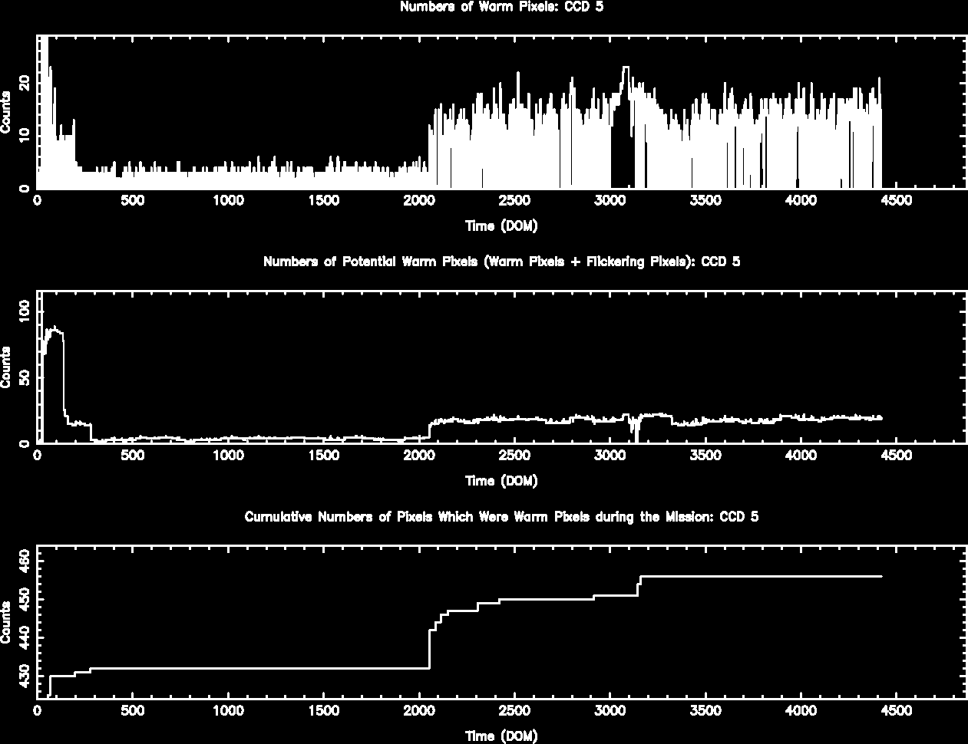Image resolution: width=968 pixels, height=744 pixels.
Task: Click the 1000 x-axis tick label on bottom plot
Action: [x=229, y=711]
